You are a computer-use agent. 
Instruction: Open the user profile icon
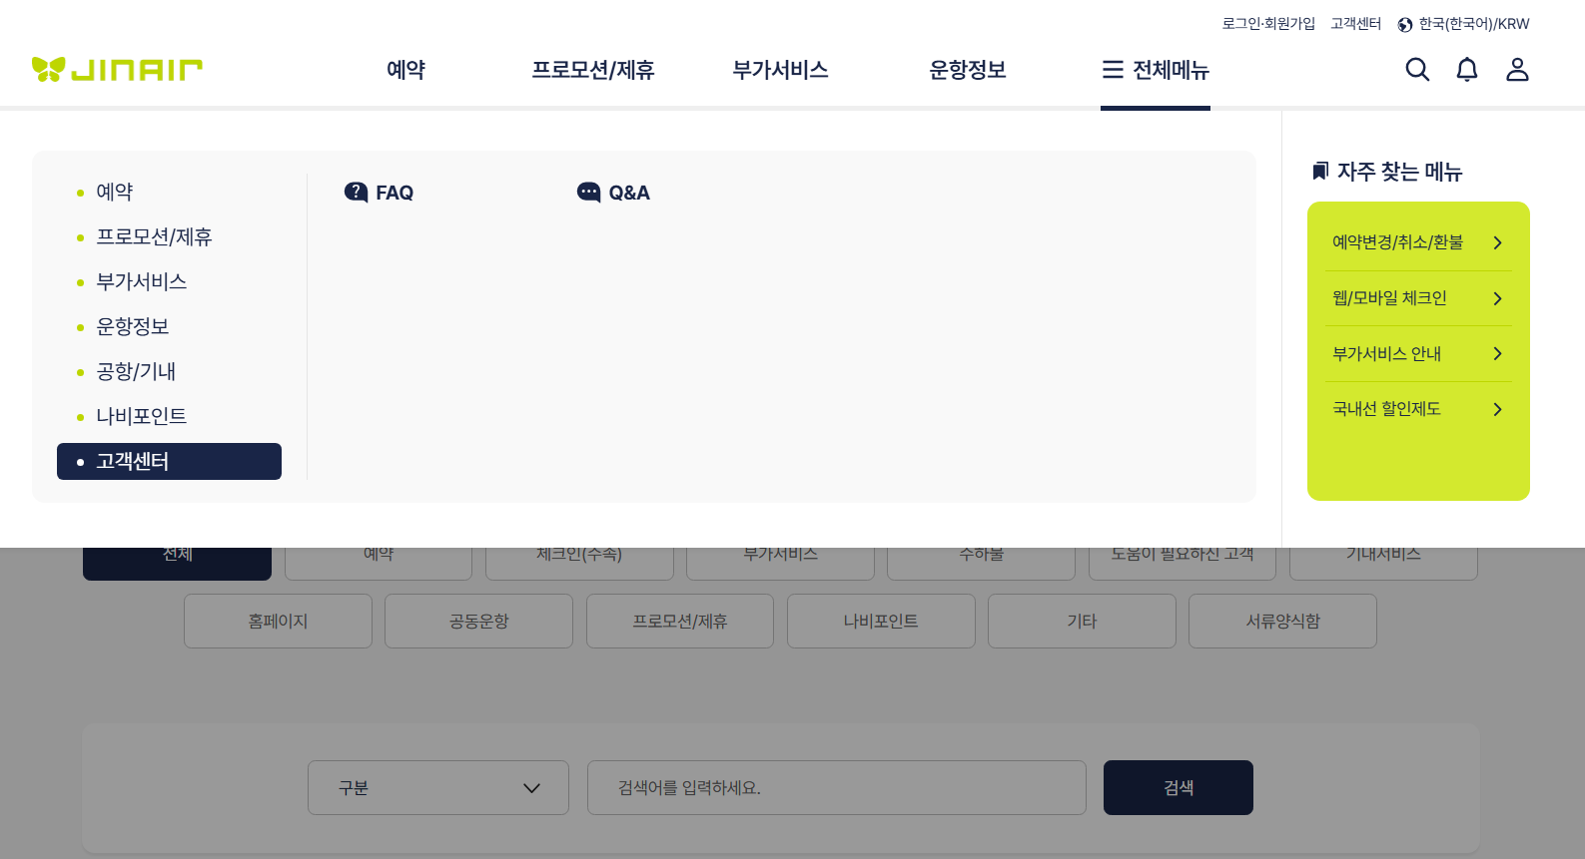tap(1517, 69)
